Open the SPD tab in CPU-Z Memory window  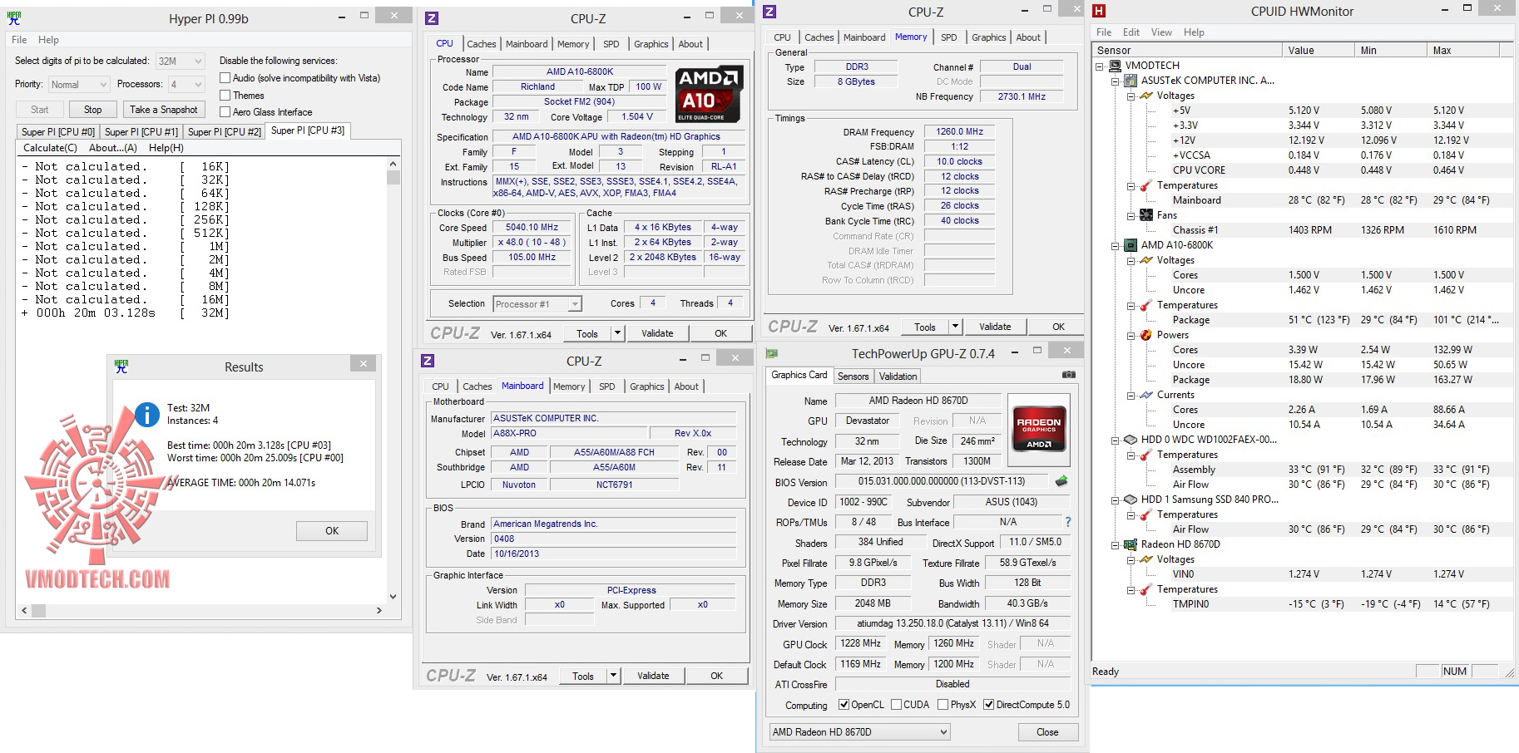coord(948,37)
